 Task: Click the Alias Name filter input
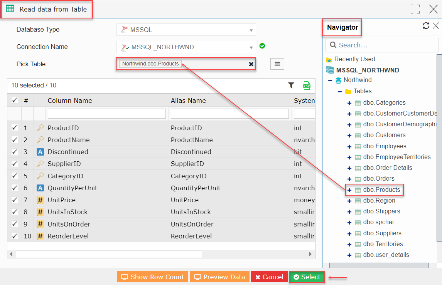(230, 114)
